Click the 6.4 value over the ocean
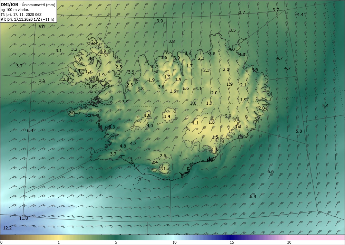Image resolution: width=345 pixels, height=245 pixels. pyautogui.click(x=30, y=130)
